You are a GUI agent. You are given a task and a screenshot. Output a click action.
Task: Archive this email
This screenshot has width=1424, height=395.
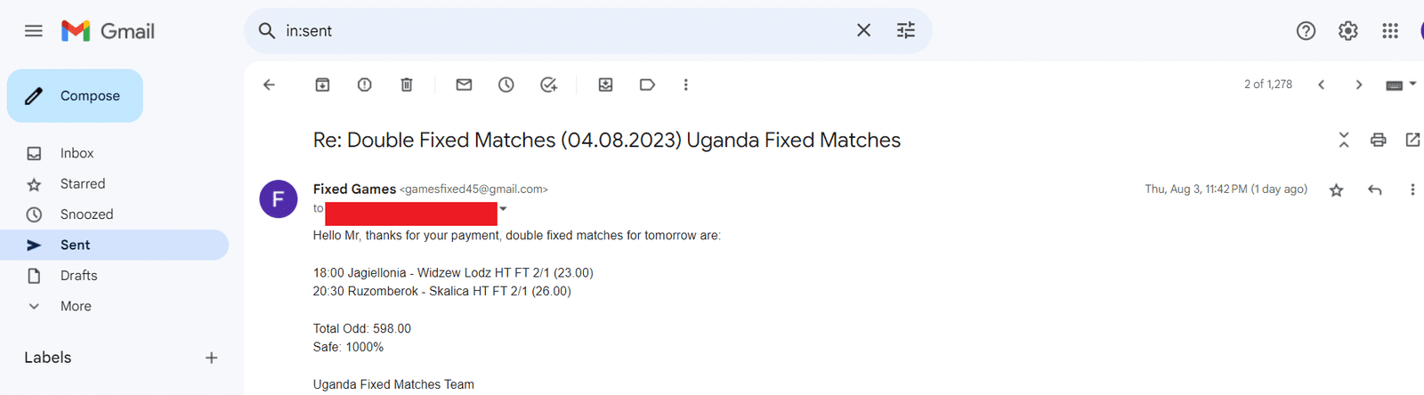[x=322, y=85]
